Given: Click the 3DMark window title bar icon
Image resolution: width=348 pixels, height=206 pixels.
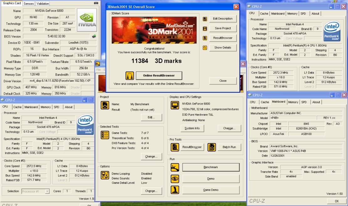Looking at the screenshot, I should [97, 64].
